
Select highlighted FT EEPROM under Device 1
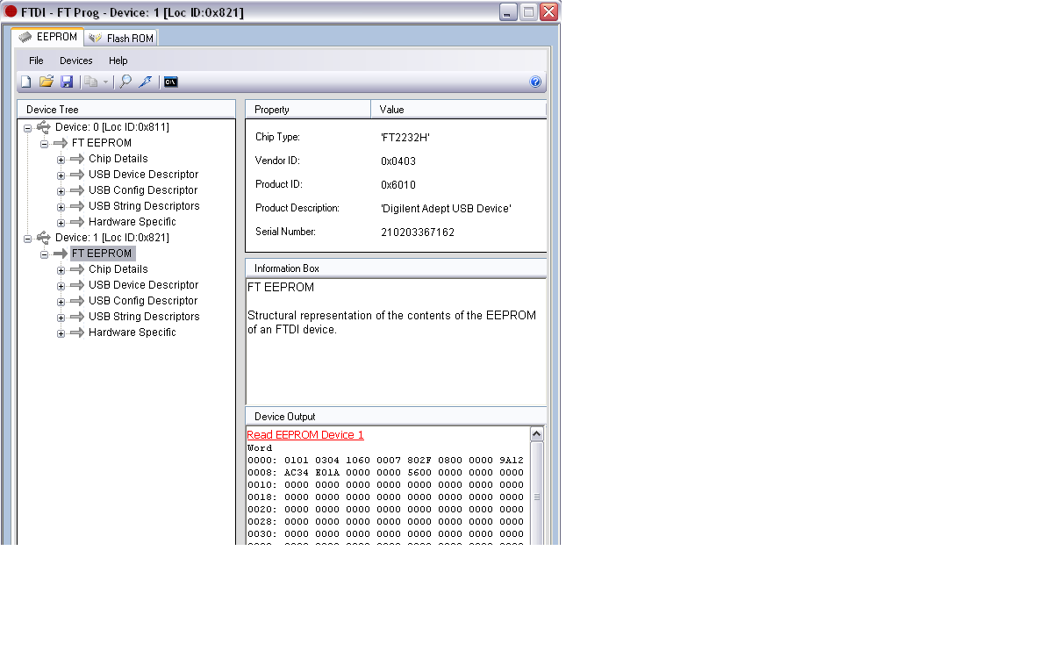(x=102, y=254)
